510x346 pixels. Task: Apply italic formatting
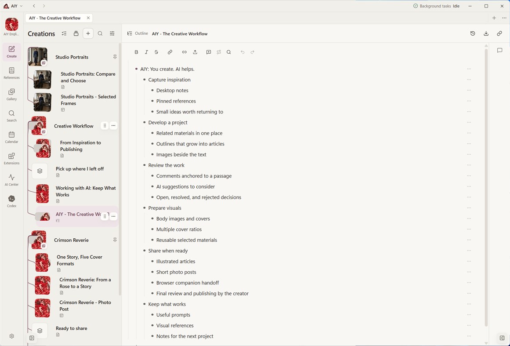click(x=146, y=52)
